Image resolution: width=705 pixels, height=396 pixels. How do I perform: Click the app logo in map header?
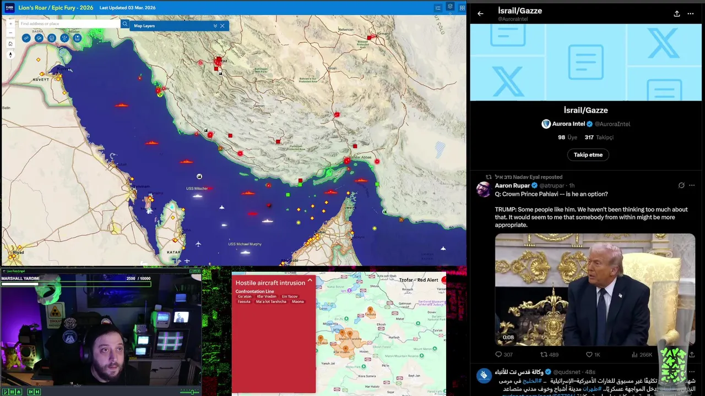click(8, 8)
